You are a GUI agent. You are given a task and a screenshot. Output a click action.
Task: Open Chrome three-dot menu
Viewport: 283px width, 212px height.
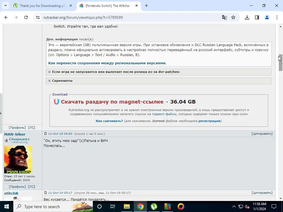pyautogui.click(x=277, y=17)
